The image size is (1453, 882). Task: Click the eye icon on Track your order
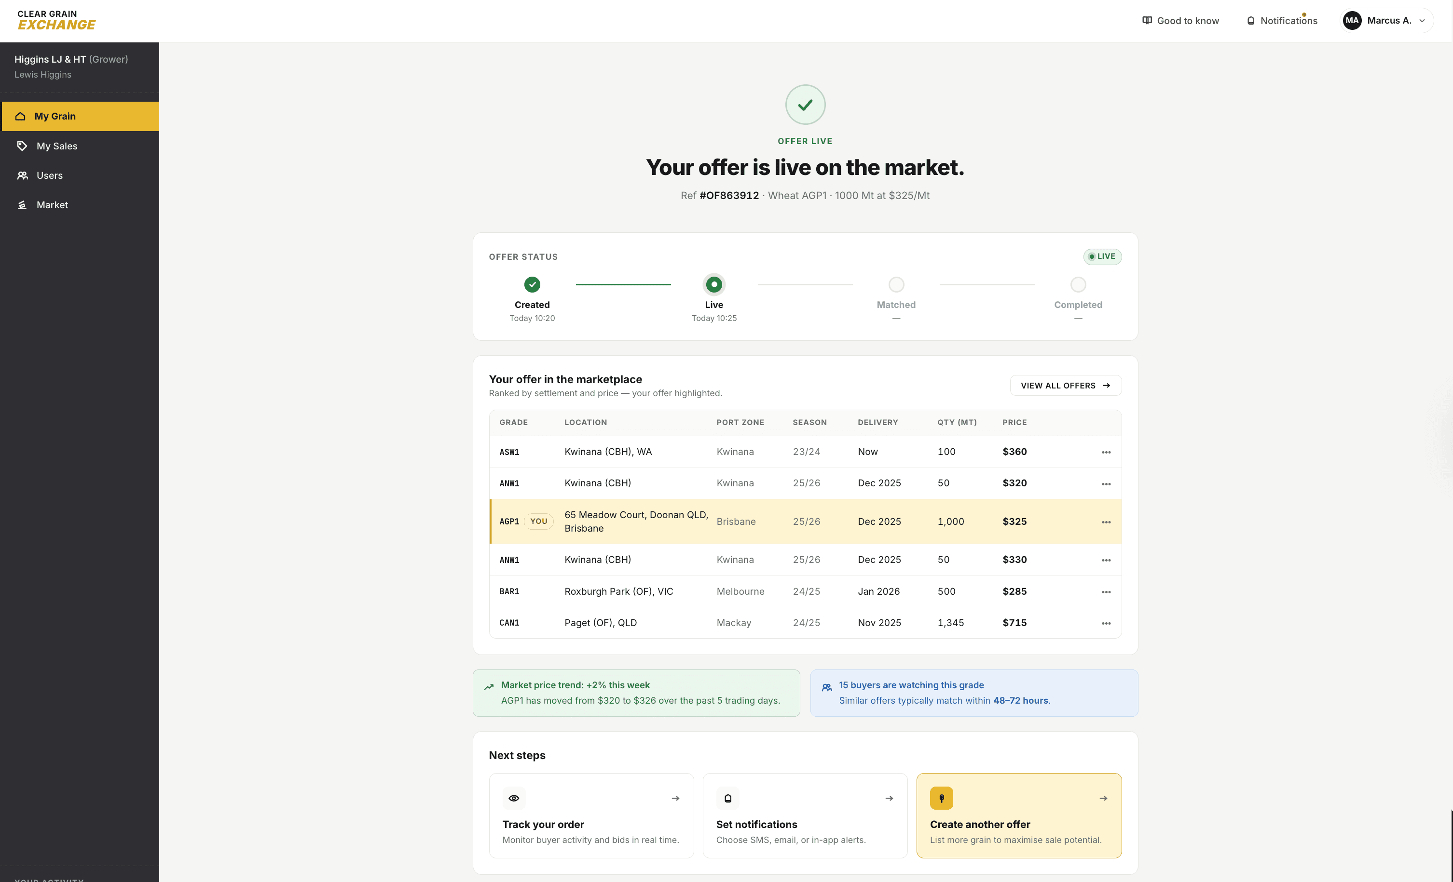(x=514, y=798)
